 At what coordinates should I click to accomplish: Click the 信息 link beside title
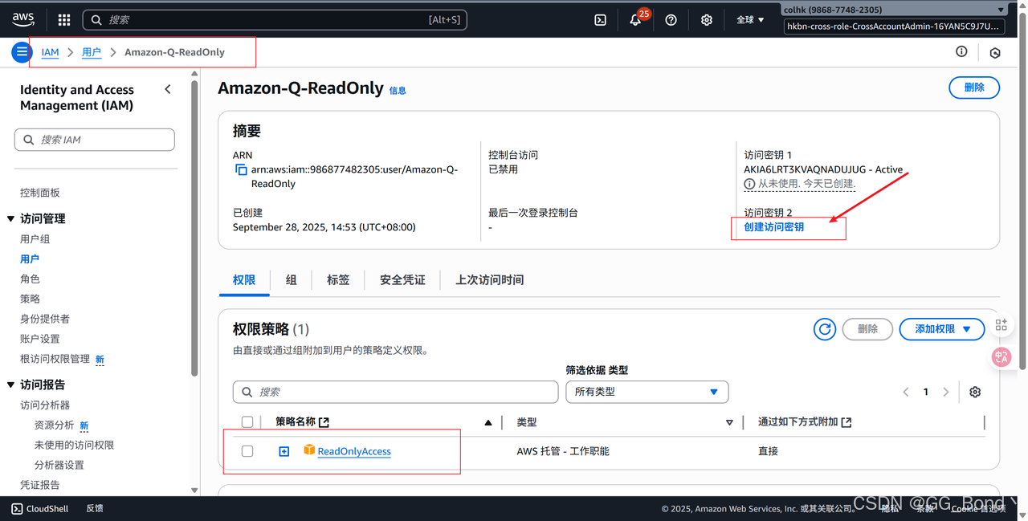point(398,91)
